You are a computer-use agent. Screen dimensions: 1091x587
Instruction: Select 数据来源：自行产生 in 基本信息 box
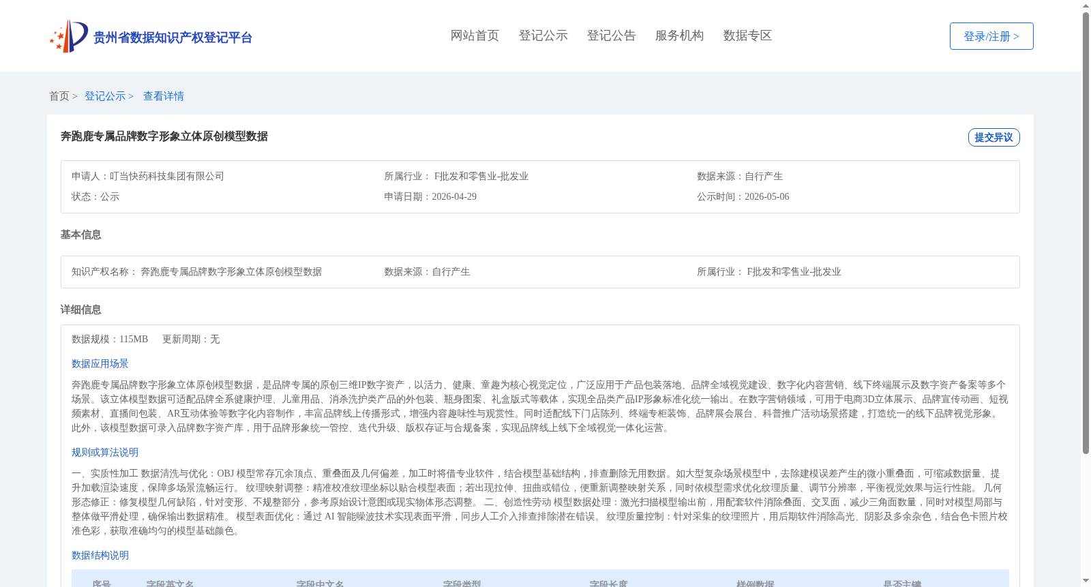pos(427,272)
